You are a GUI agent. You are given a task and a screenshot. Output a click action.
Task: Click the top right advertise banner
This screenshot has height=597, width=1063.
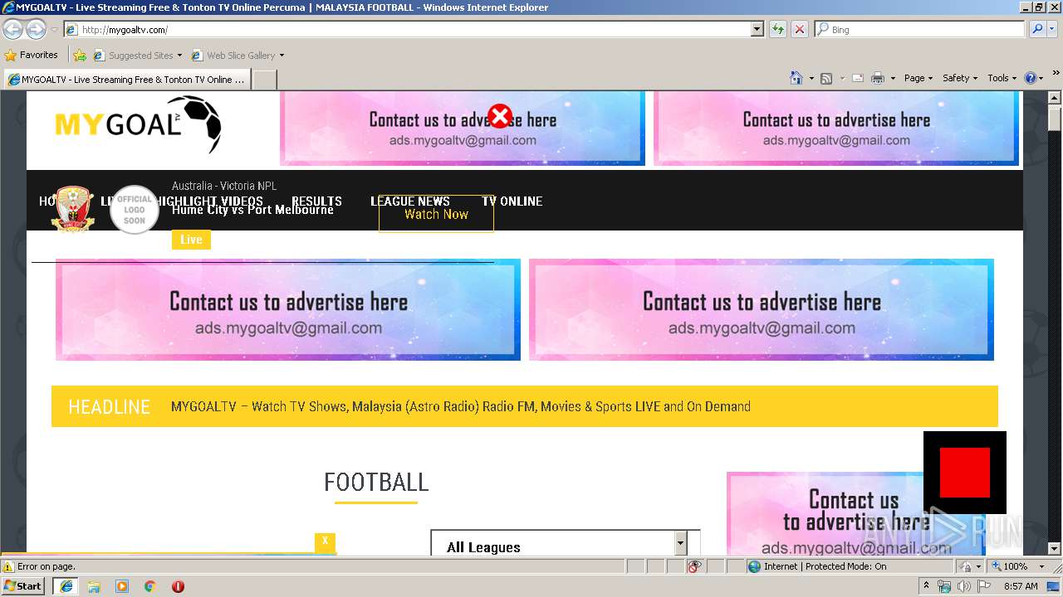(x=836, y=129)
